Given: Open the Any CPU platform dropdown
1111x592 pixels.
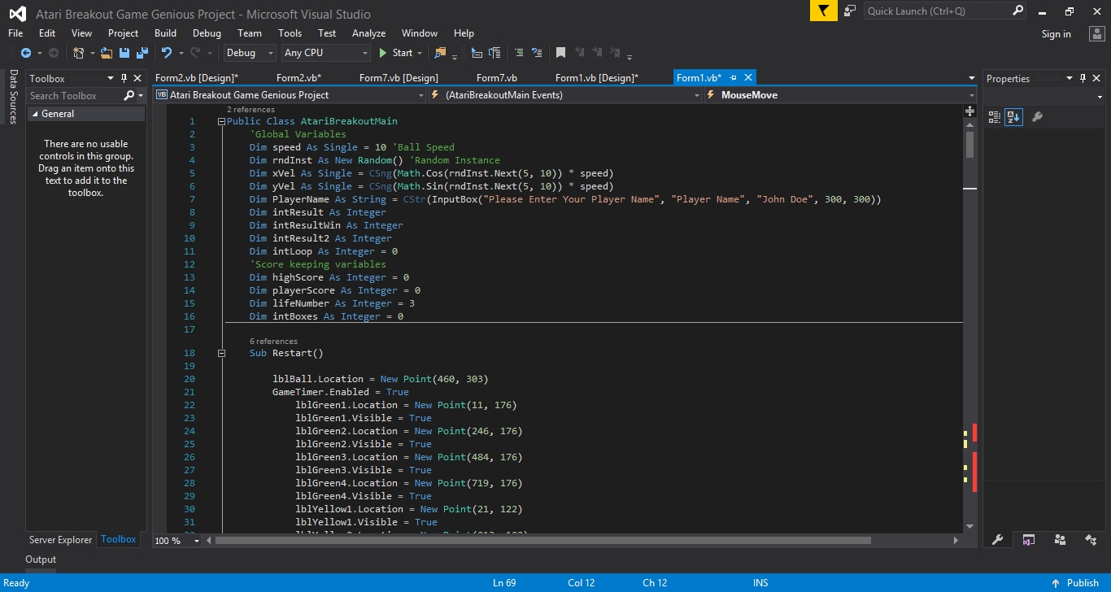Looking at the screenshot, I should click(x=325, y=53).
